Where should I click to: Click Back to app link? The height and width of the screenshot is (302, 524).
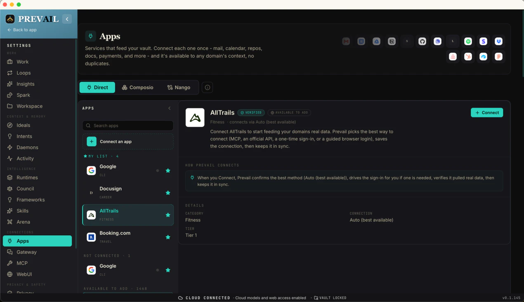click(x=22, y=30)
